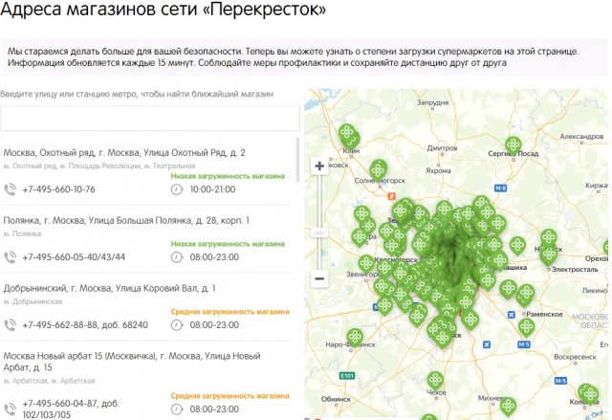Click airport icon left of Раменское
Image resolution: width=612 pixels, height=420 pixels.
point(512,315)
